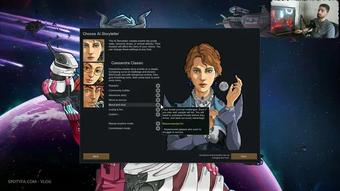Viewport: 340px width, 191px height.
Task: Click the 'Losing is fun' difficulty label
Action: pyautogui.click(x=116, y=110)
